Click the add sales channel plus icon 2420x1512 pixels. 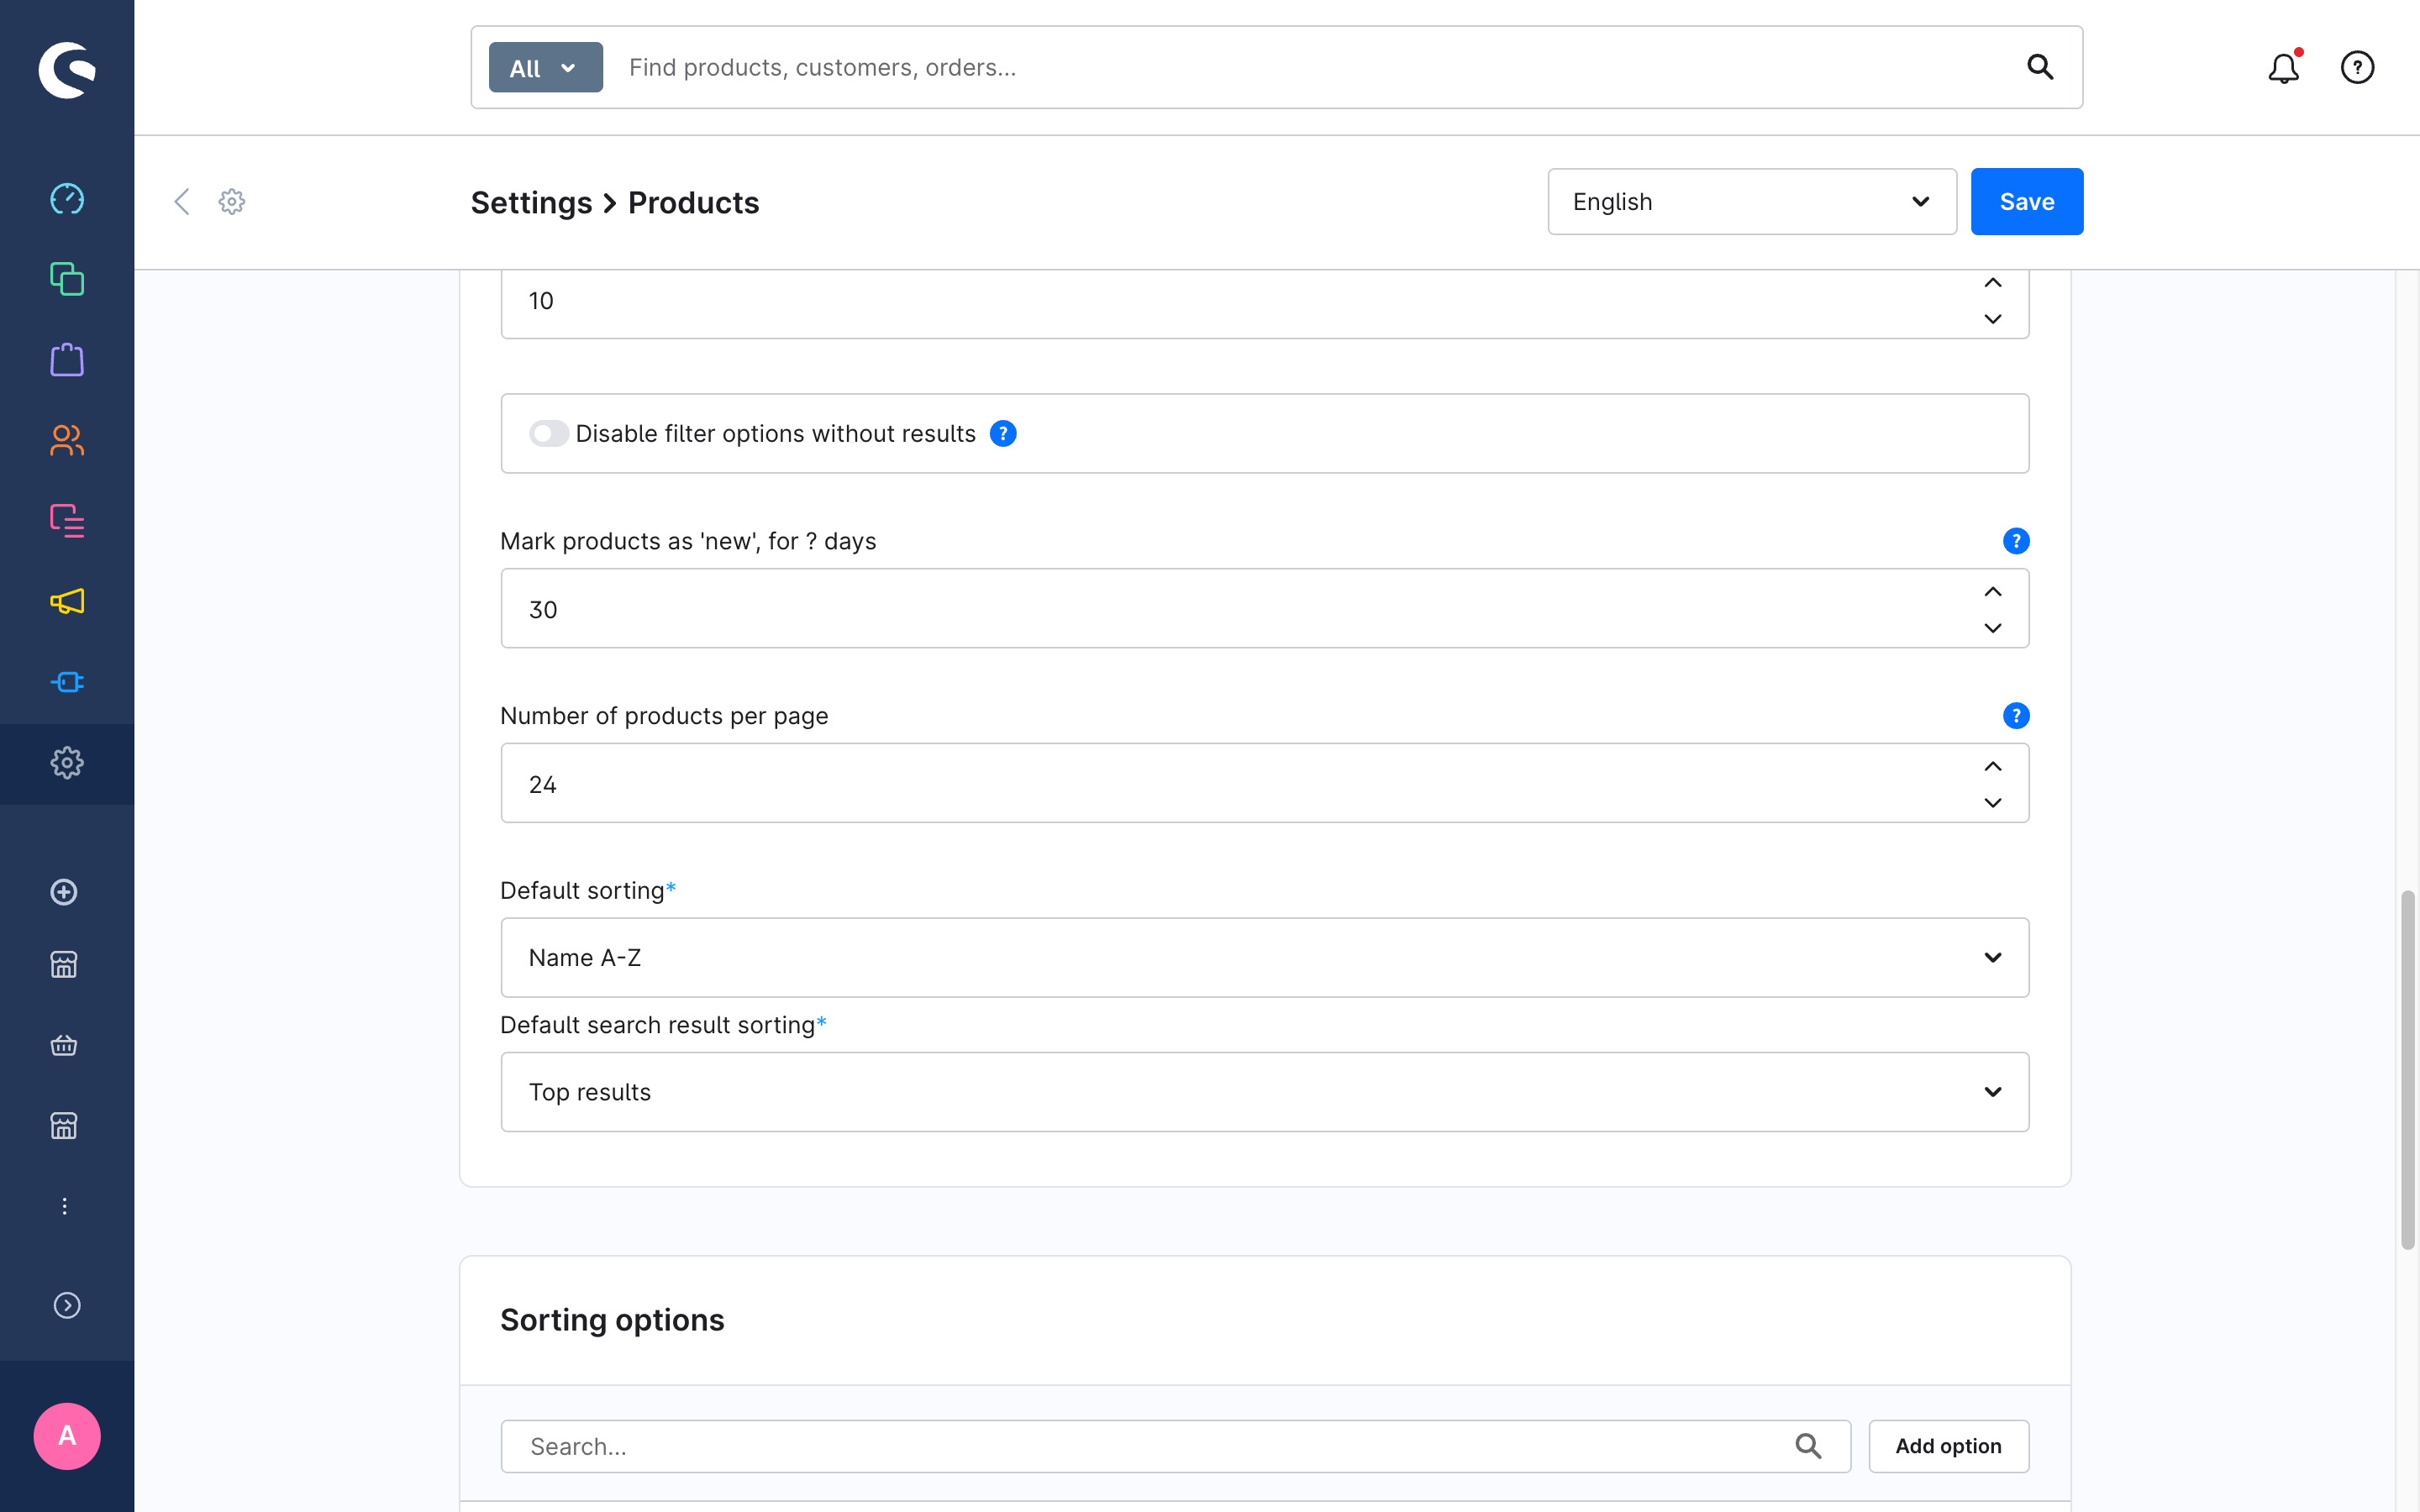(x=64, y=892)
